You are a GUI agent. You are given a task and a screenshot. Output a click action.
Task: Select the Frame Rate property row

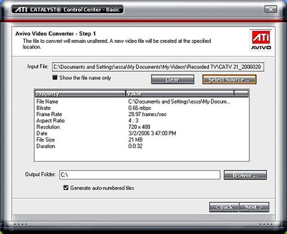(x=142, y=114)
